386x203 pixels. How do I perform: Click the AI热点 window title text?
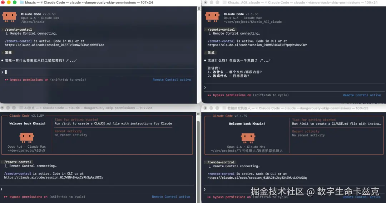pyautogui.click(x=88, y=108)
